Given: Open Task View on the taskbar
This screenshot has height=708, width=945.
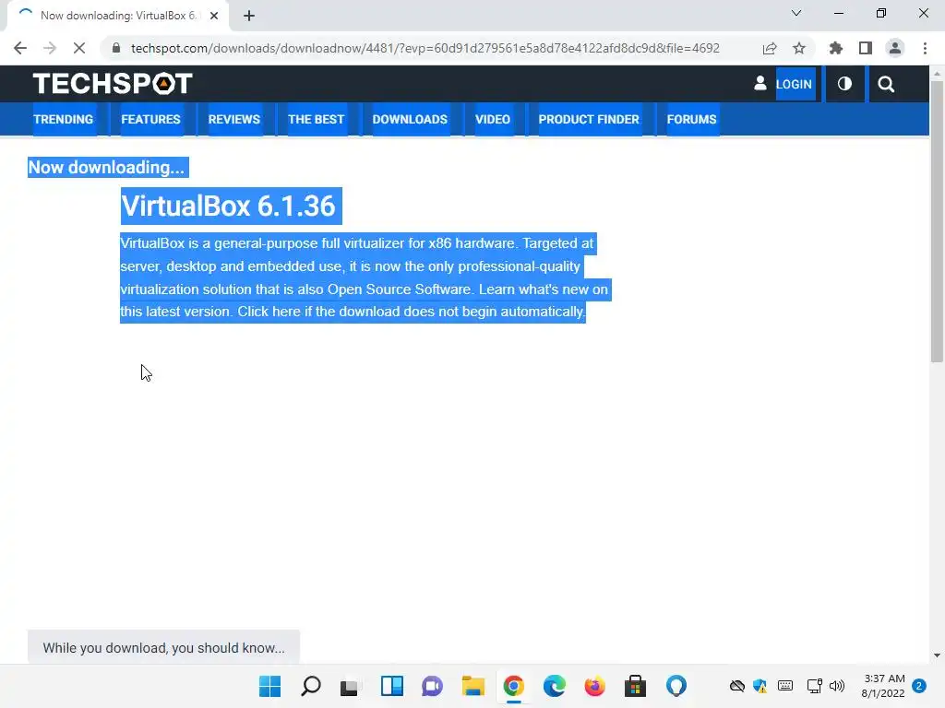Looking at the screenshot, I should [350, 686].
